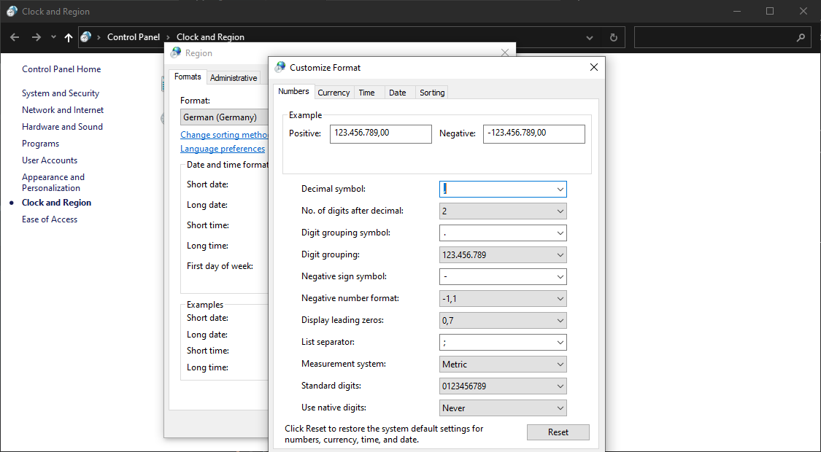
Task: Open the Use native digits dropdown
Action: tap(561, 408)
